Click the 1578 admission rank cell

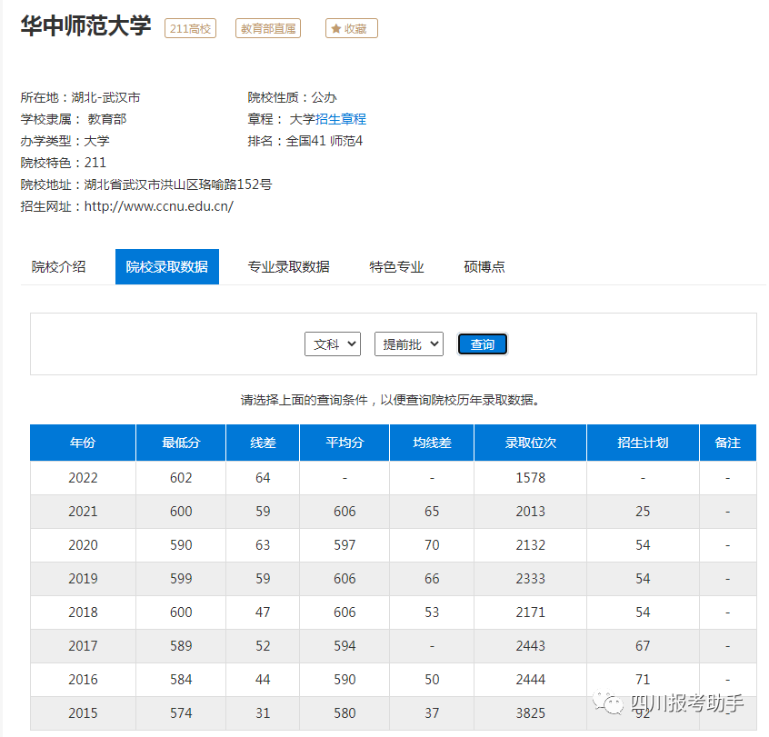[531, 478]
